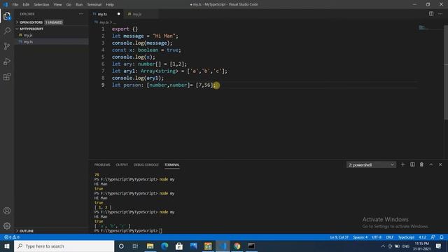Open the Run menu
448x252 pixels.
pyautogui.click(x=79, y=4)
